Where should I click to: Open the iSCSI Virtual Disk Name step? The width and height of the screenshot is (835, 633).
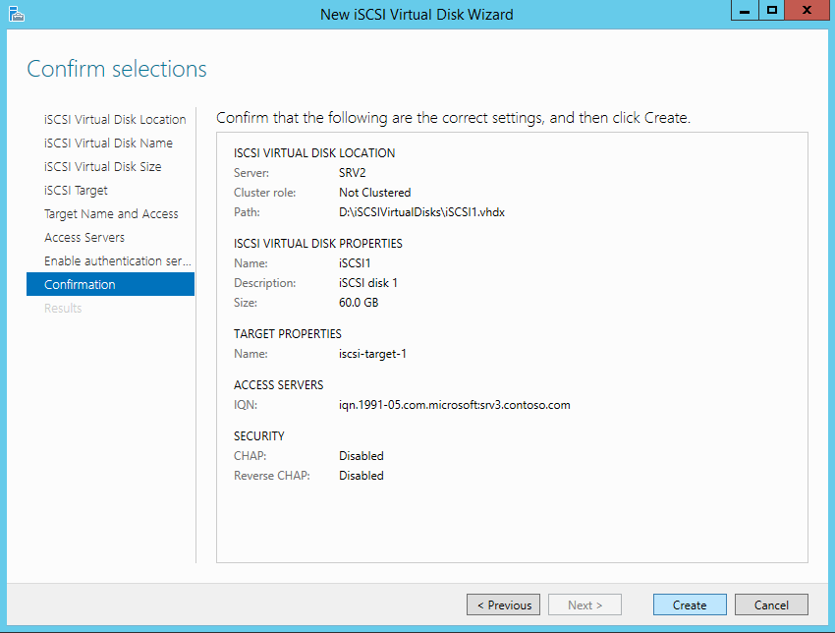click(108, 144)
